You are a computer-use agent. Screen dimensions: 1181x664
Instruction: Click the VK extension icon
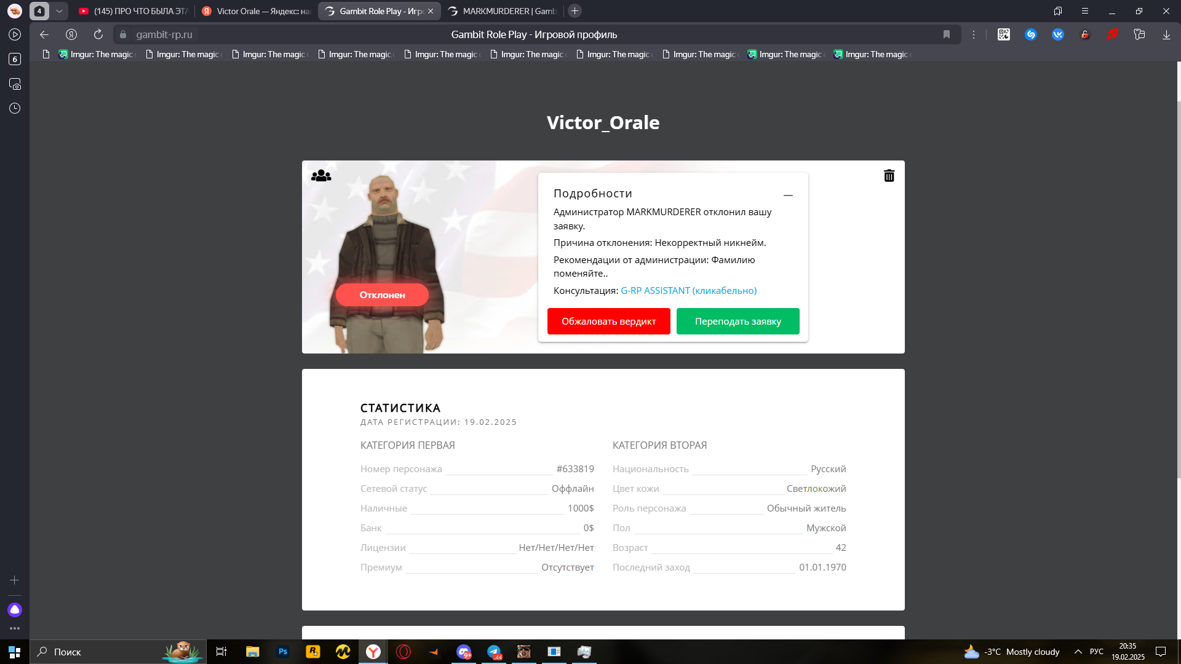[x=1058, y=34]
